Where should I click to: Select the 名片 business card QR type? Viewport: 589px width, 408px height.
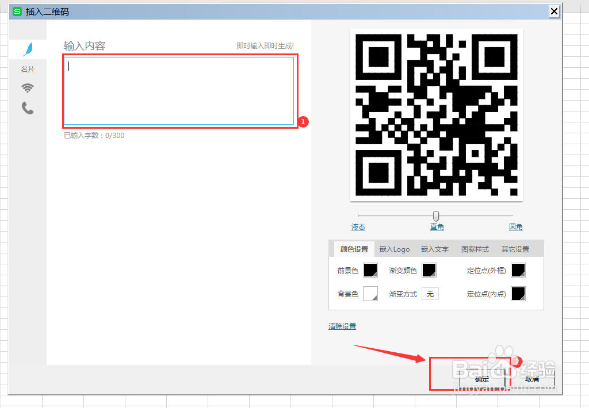(27, 69)
